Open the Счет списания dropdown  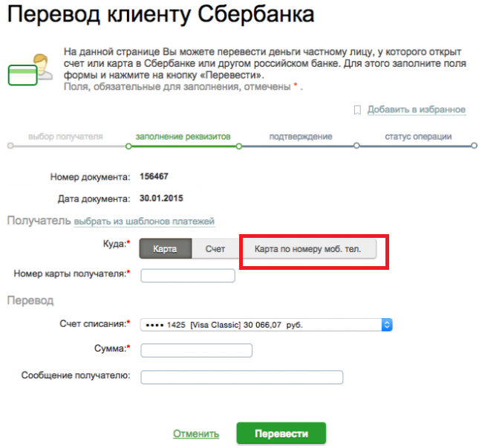point(266,325)
